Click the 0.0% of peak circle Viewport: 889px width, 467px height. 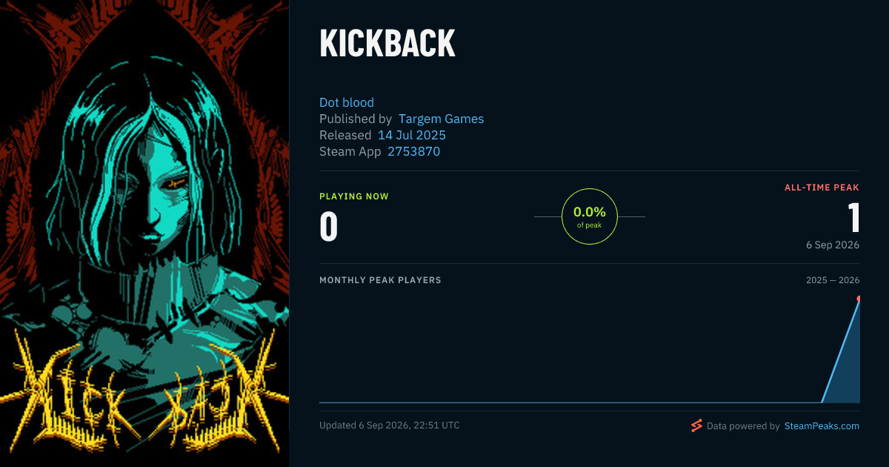[x=590, y=216]
